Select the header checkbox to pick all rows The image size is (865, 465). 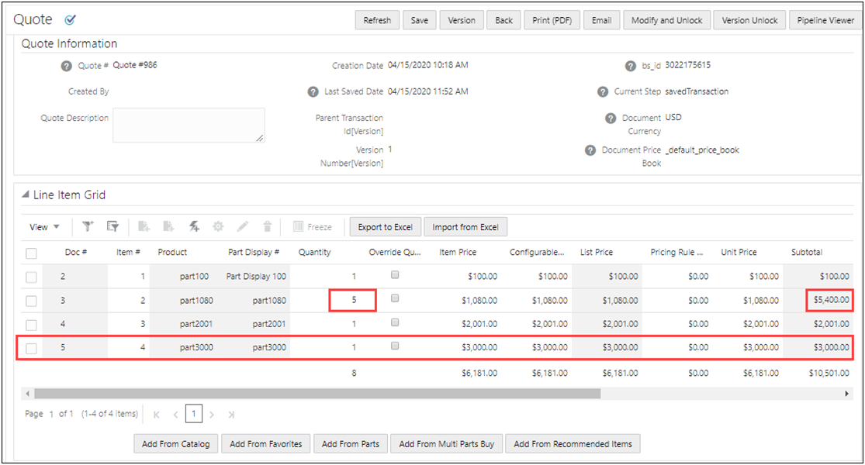coord(33,253)
